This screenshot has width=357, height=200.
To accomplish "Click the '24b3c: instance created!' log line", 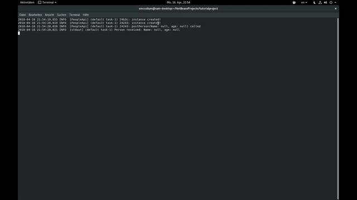I will 89,19.
